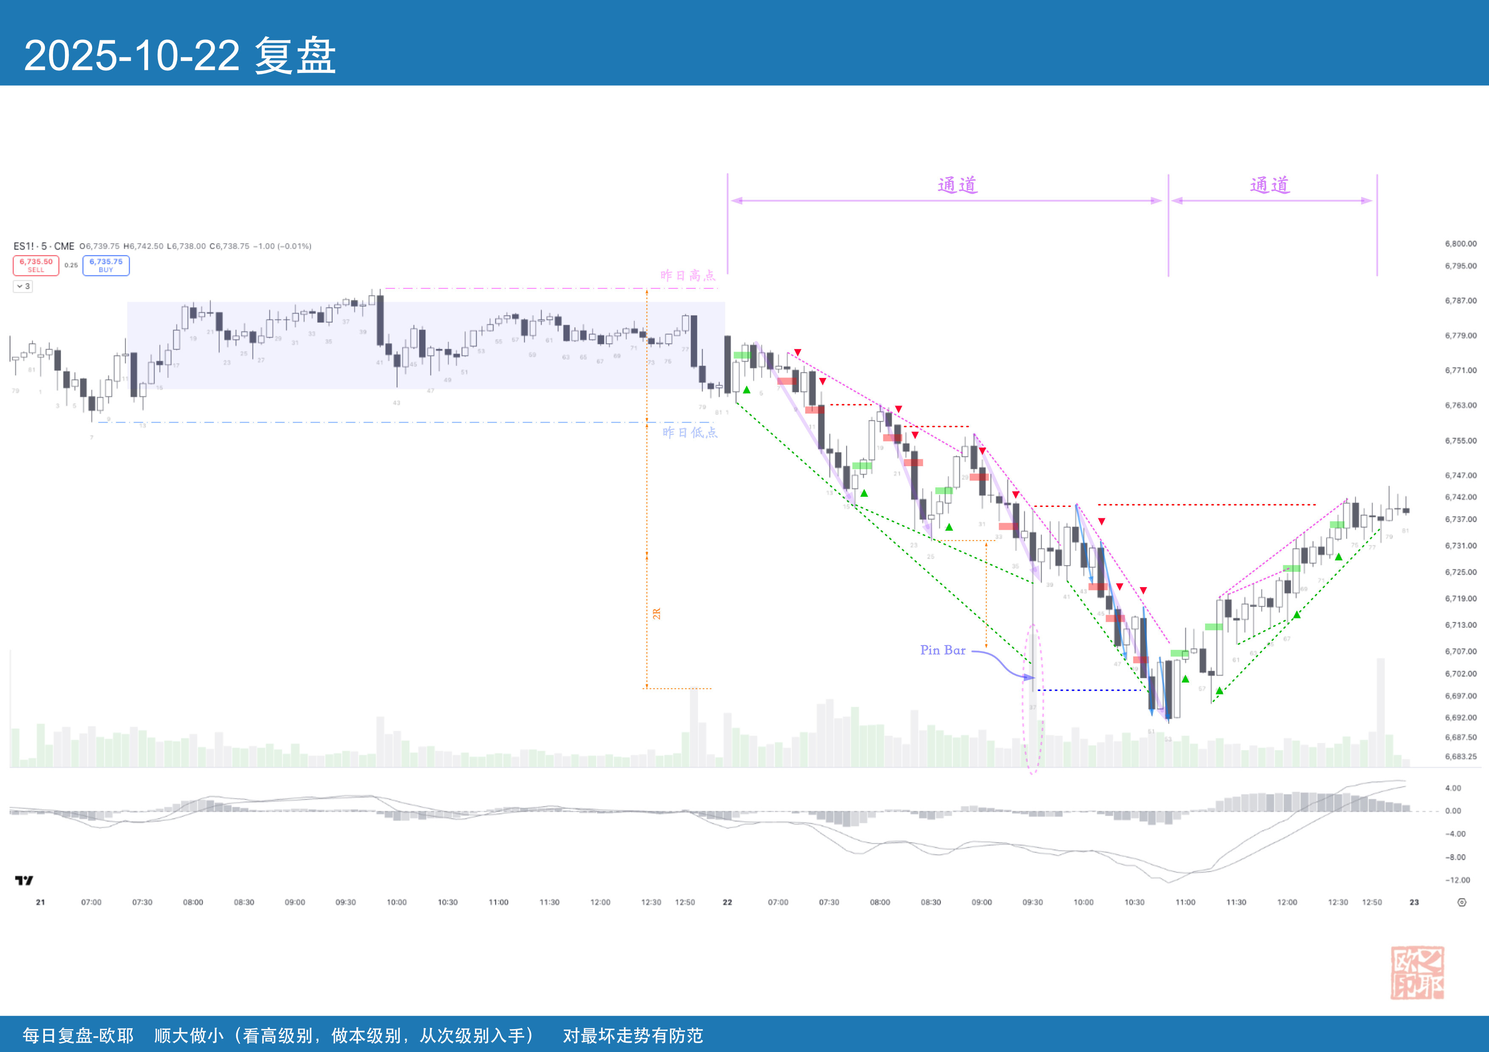Expand the indicator legend chevron showing 3

tap(22, 286)
